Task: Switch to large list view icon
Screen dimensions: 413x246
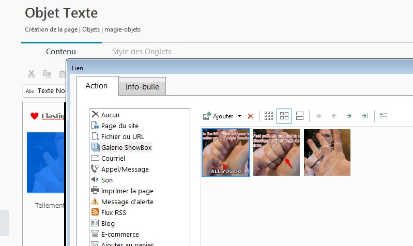Action: tap(300, 116)
